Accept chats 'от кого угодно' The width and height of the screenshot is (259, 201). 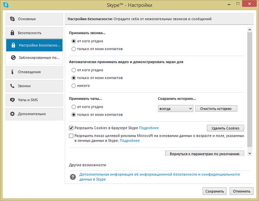pyautogui.click(x=74, y=107)
